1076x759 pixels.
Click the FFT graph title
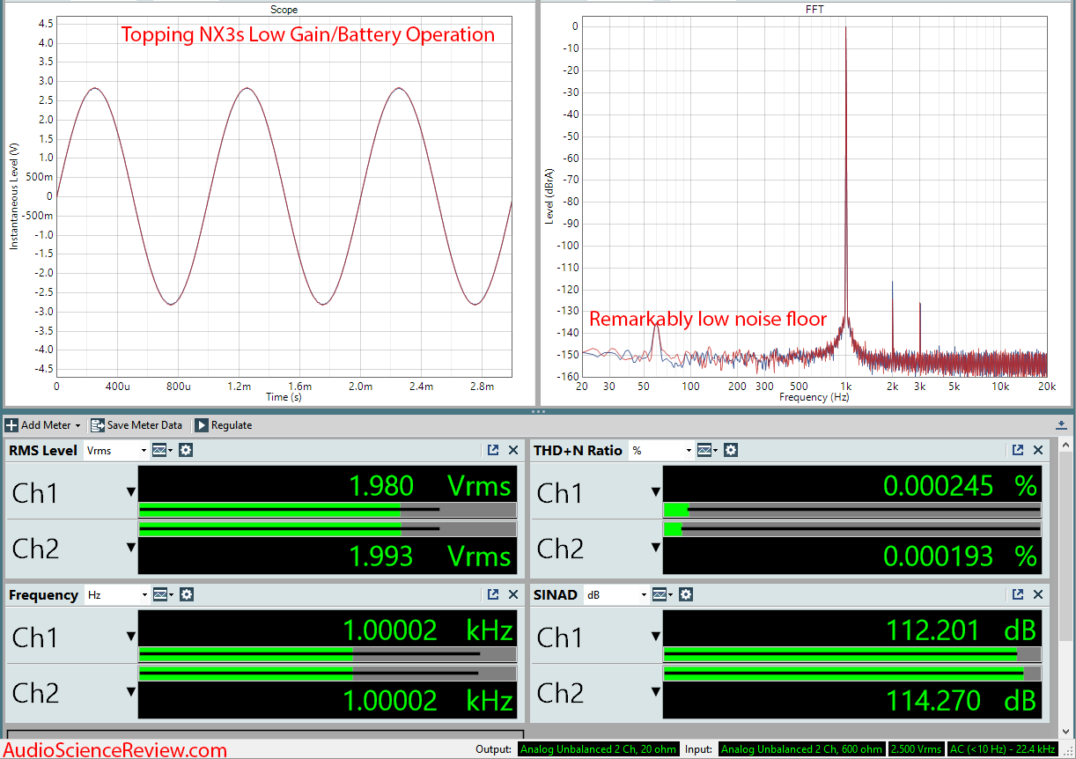(x=814, y=10)
